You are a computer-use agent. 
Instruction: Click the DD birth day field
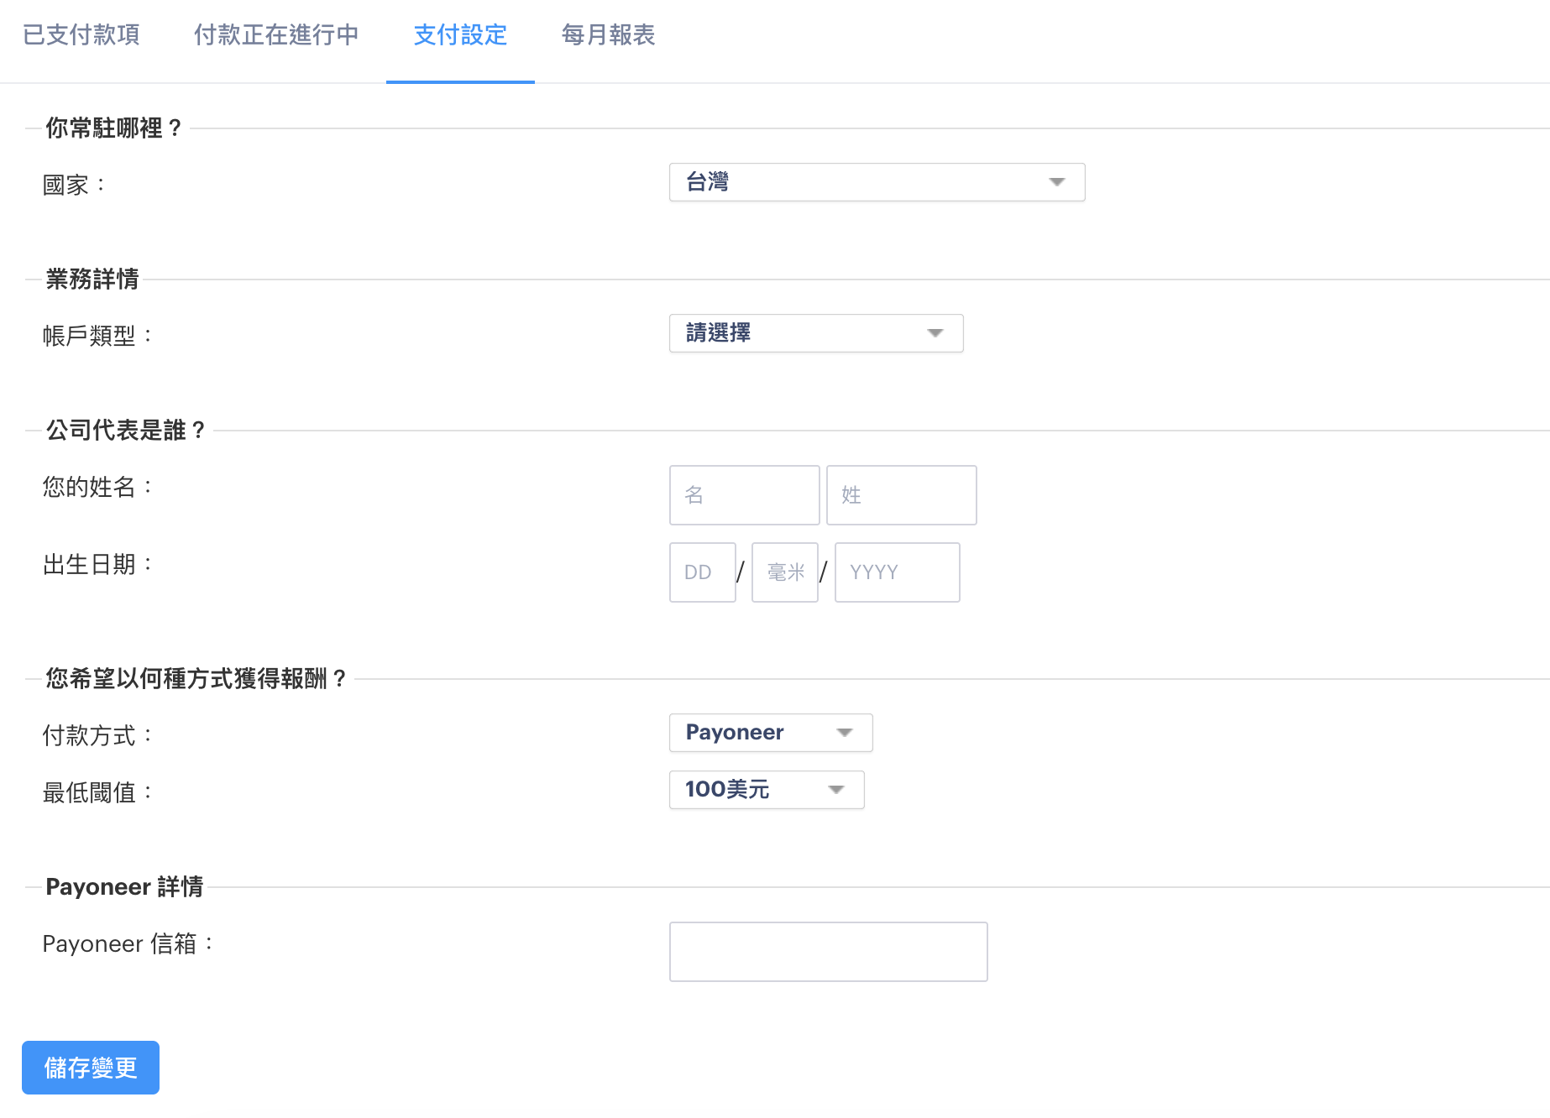click(x=703, y=572)
